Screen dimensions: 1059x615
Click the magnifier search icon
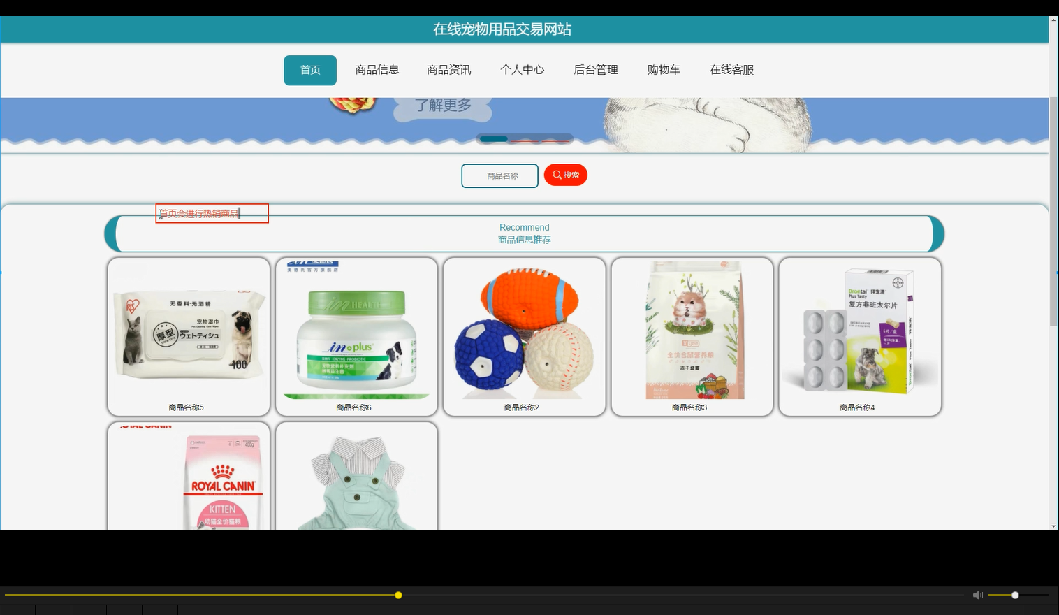click(556, 175)
